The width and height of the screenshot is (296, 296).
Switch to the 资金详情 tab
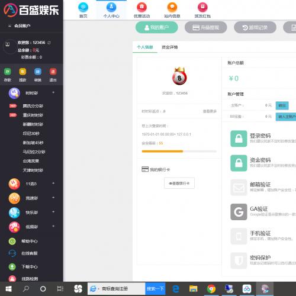point(169,47)
